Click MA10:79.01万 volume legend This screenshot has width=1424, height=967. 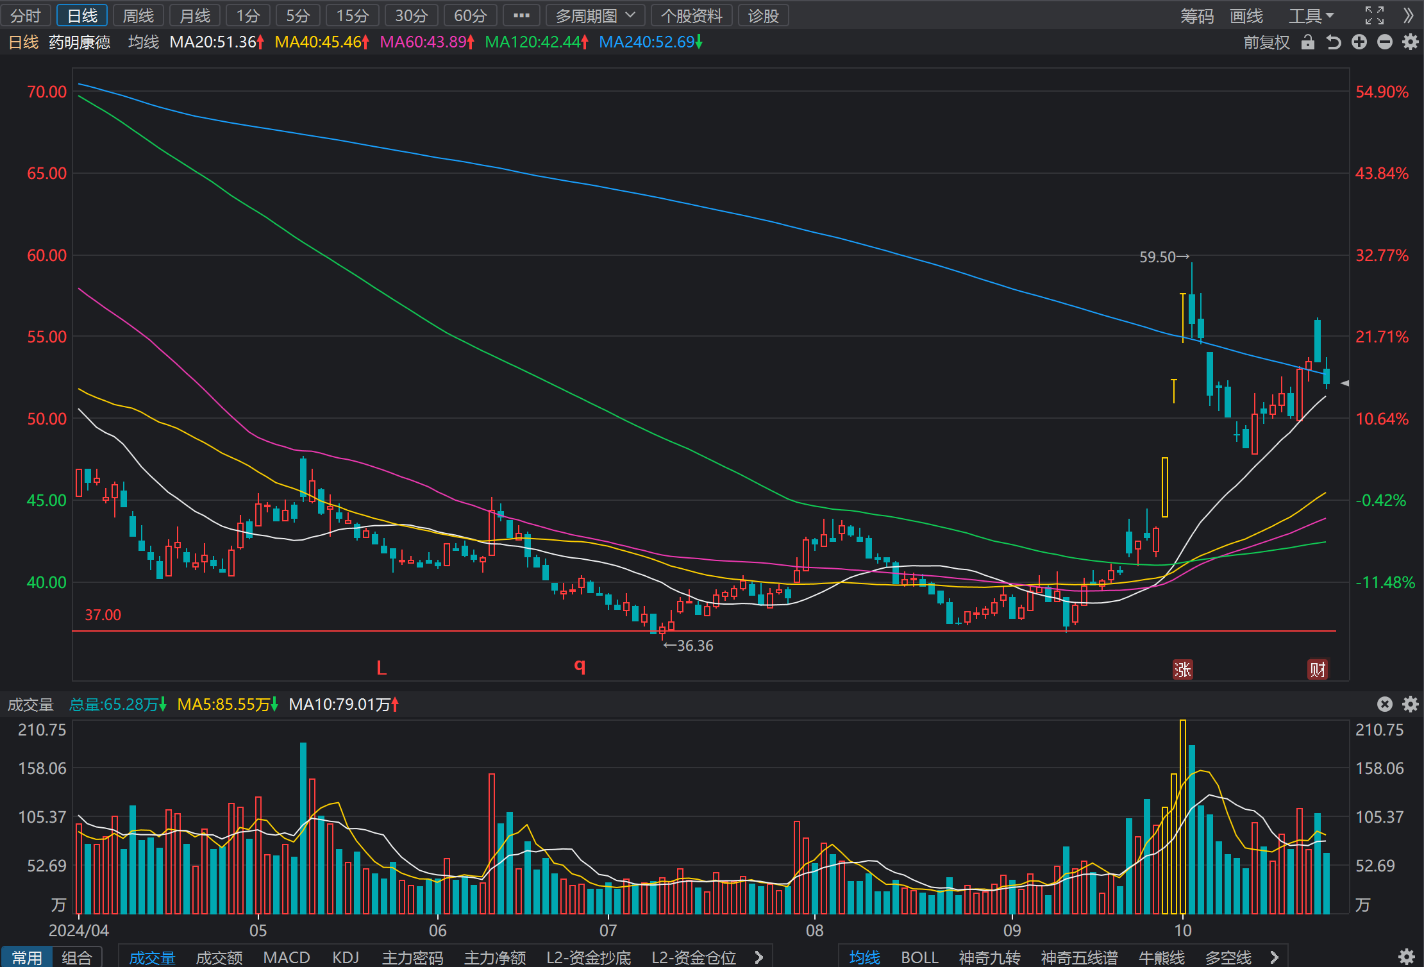click(x=344, y=704)
